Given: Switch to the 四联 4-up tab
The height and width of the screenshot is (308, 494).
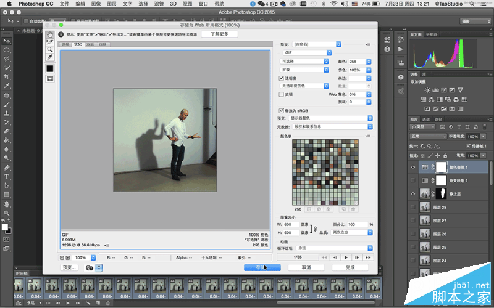Looking at the screenshot, I should 103,44.
